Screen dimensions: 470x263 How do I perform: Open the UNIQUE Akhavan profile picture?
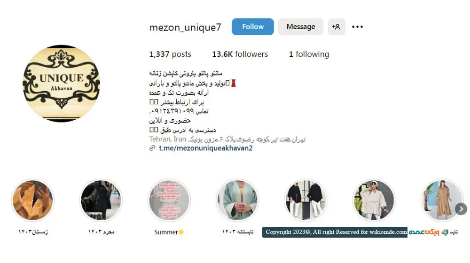[62, 84]
